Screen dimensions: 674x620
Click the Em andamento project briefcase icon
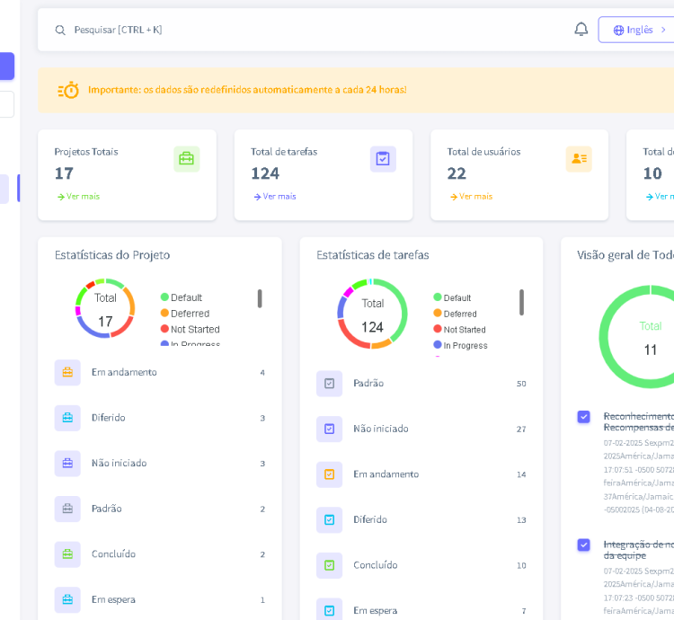tap(67, 372)
